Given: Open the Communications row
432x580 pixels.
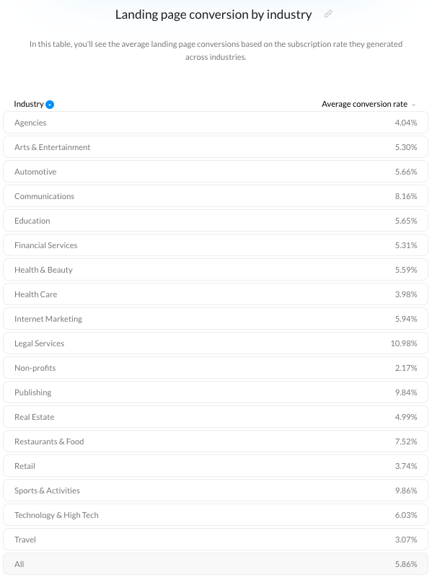Looking at the screenshot, I should (x=216, y=196).
